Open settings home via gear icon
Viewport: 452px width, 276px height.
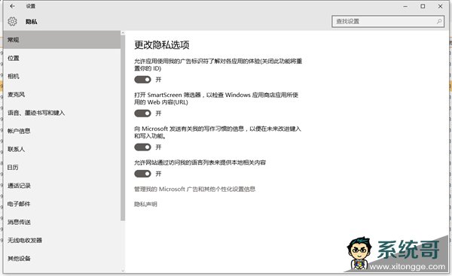pyautogui.click(x=12, y=21)
